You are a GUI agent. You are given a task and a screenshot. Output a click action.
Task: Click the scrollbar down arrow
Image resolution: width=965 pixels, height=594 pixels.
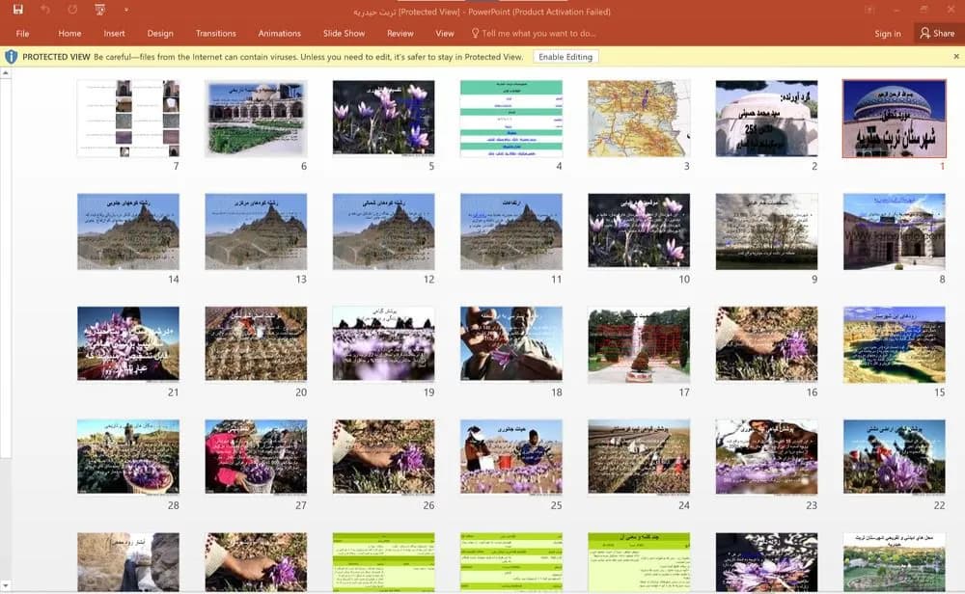click(x=6, y=586)
